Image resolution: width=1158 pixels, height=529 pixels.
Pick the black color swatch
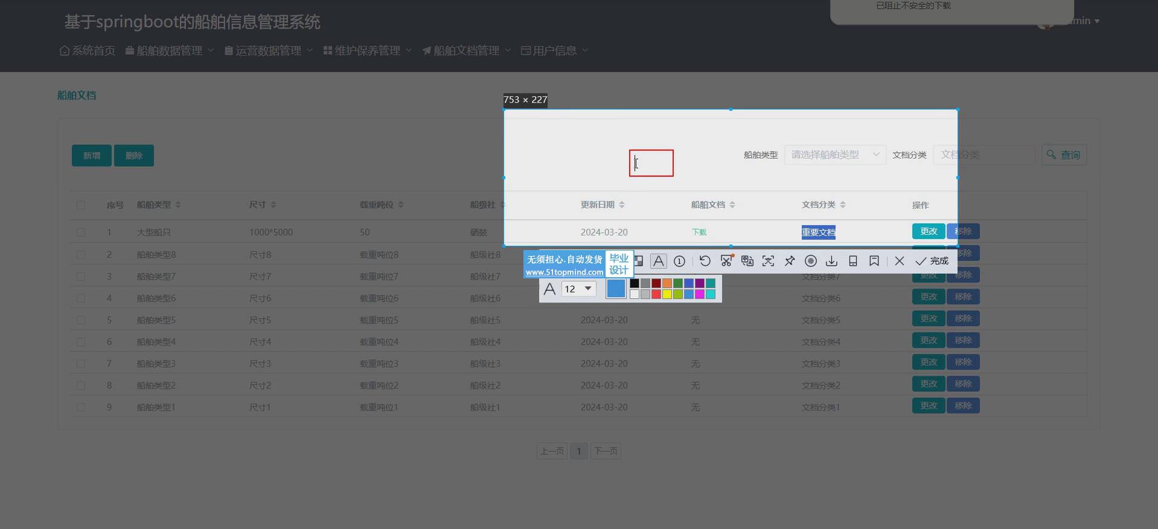pos(635,283)
